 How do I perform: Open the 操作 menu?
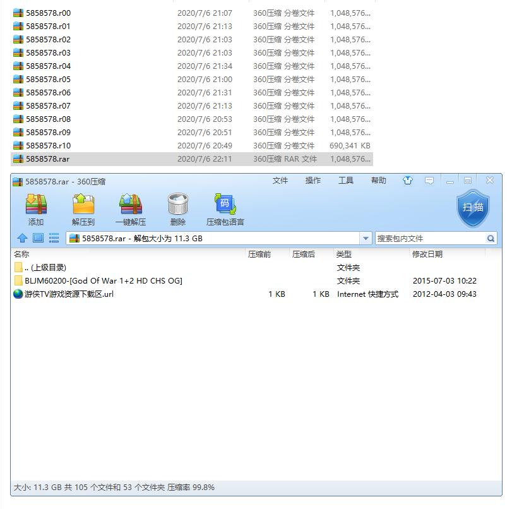tap(313, 181)
